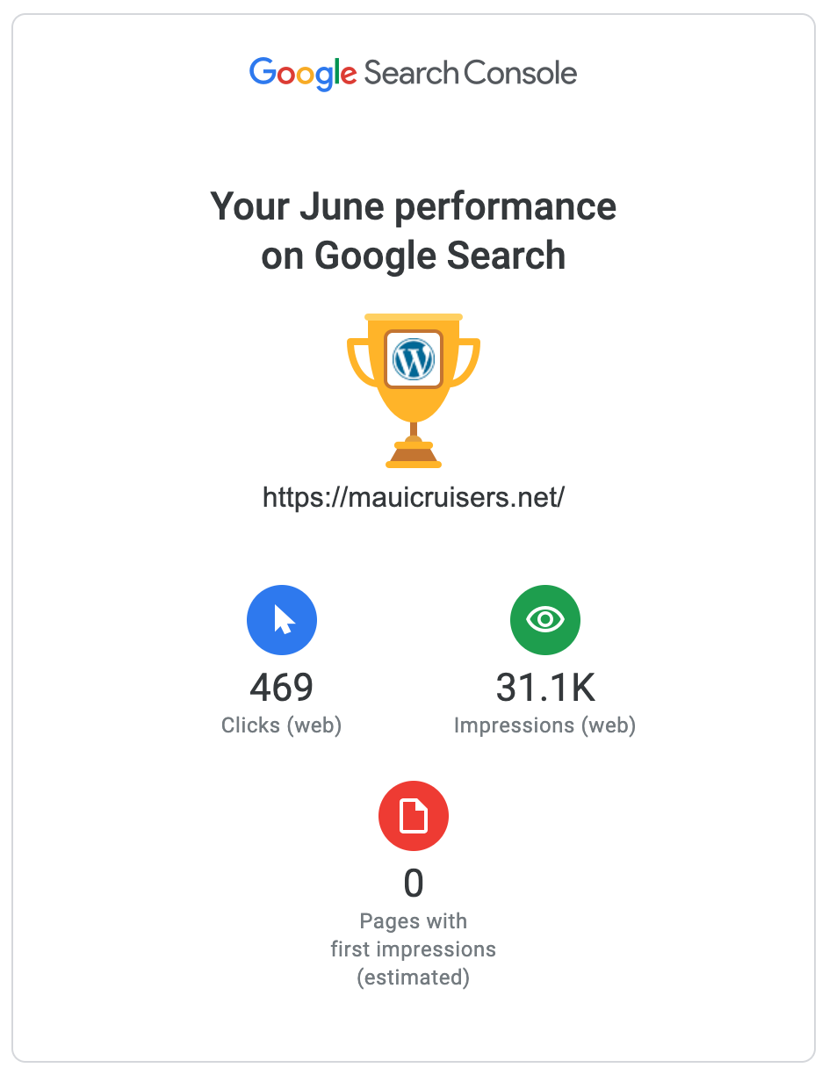The width and height of the screenshot is (829, 1075).
Task: Select the 469 clicks number
Action: click(x=282, y=687)
